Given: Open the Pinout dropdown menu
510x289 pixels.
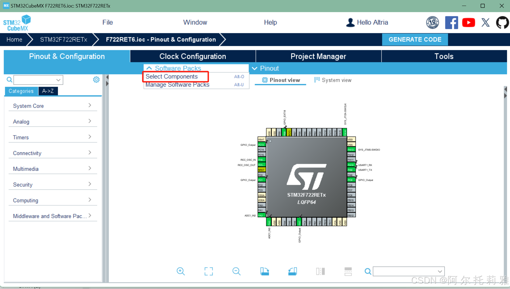Looking at the screenshot, I should (265, 68).
